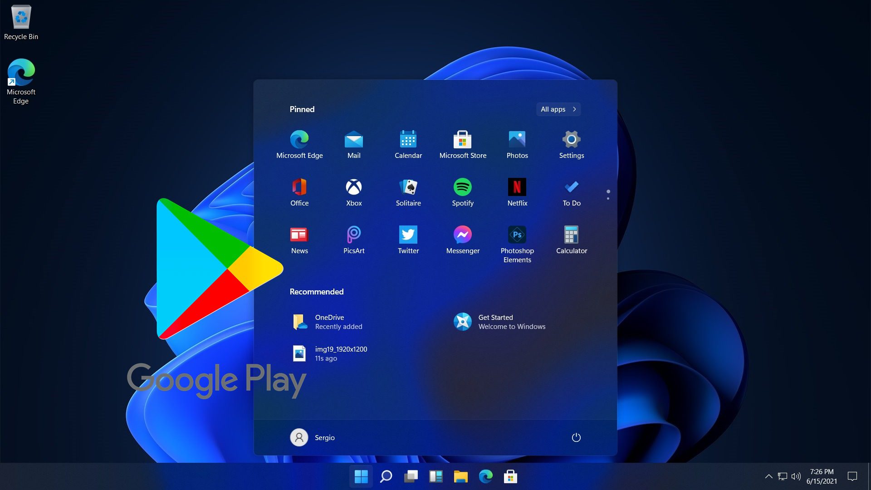Screen dimensions: 871x490
Task: Open the Twitter app
Action: pos(408,240)
